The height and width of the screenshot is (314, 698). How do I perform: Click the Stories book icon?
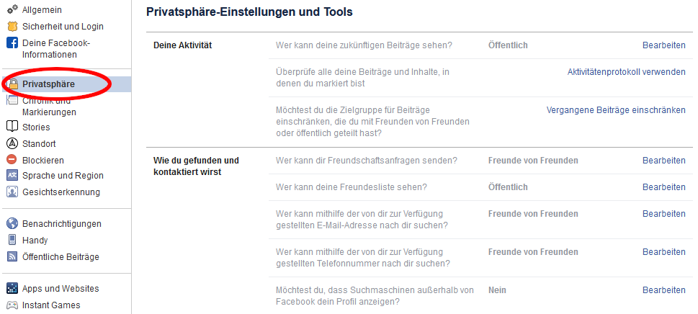point(12,127)
